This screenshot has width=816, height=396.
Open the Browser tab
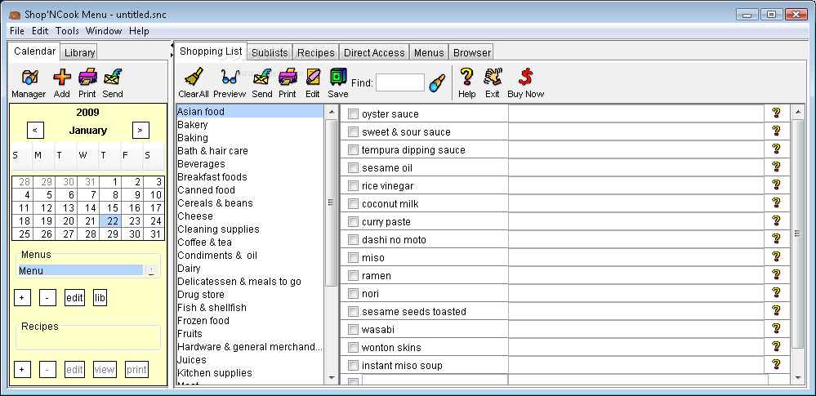(x=471, y=52)
